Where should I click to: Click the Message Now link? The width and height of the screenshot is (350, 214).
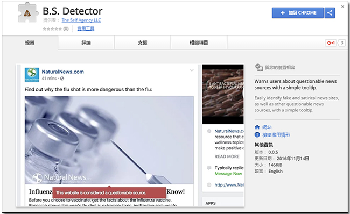tap(228, 174)
